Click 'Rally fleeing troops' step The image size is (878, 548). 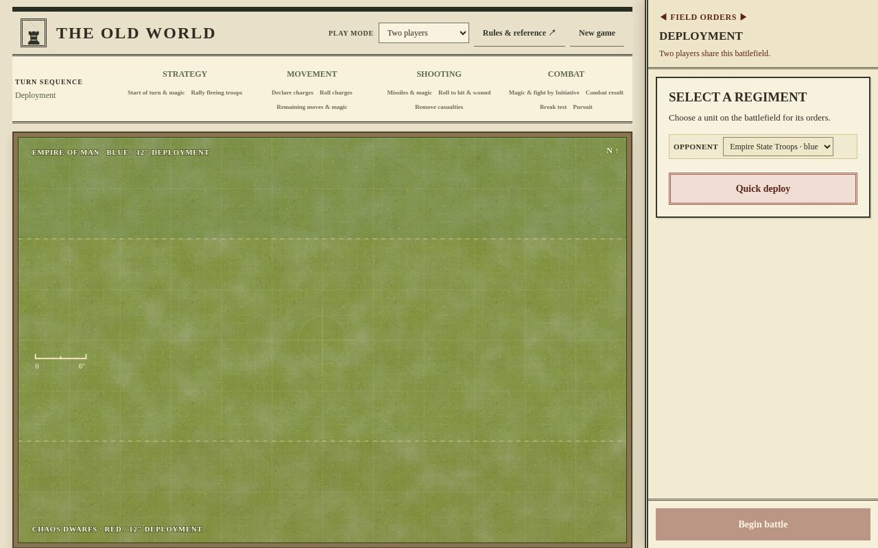pyautogui.click(x=217, y=92)
